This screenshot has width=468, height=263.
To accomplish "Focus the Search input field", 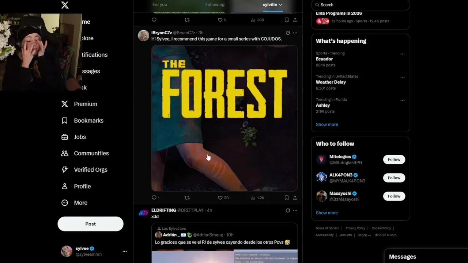I will (x=361, y=5).
